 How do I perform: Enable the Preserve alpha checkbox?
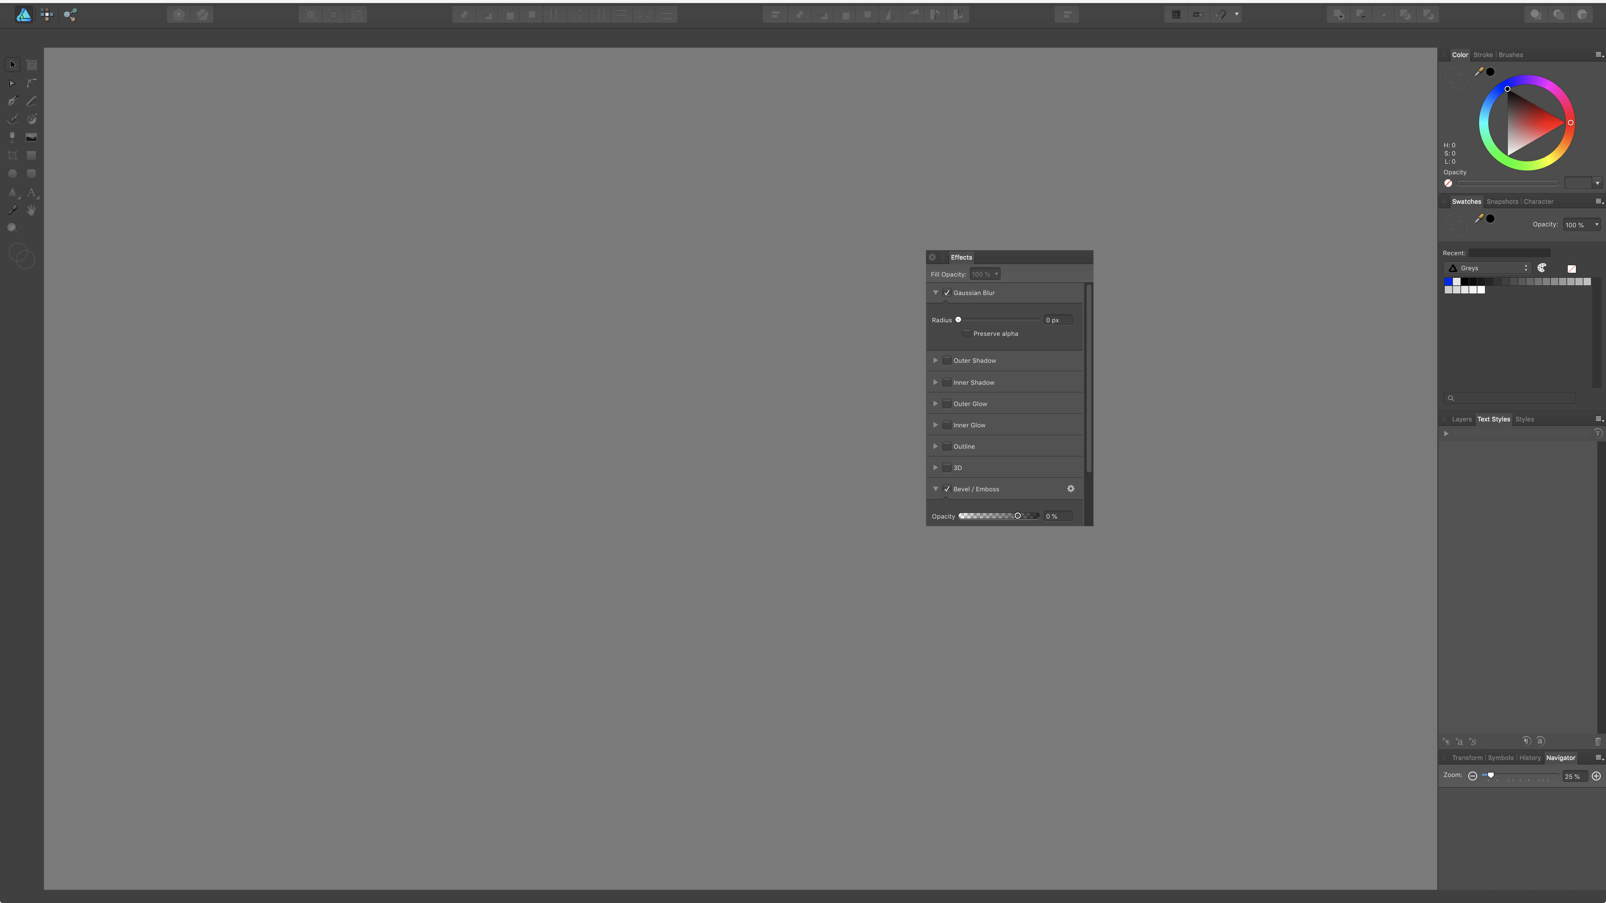coord(967,333)
